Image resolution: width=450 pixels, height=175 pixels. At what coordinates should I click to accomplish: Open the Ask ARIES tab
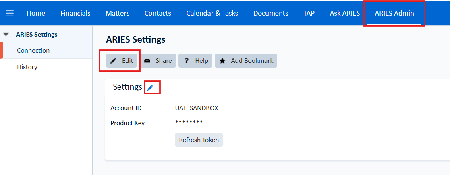pos(345,13)
